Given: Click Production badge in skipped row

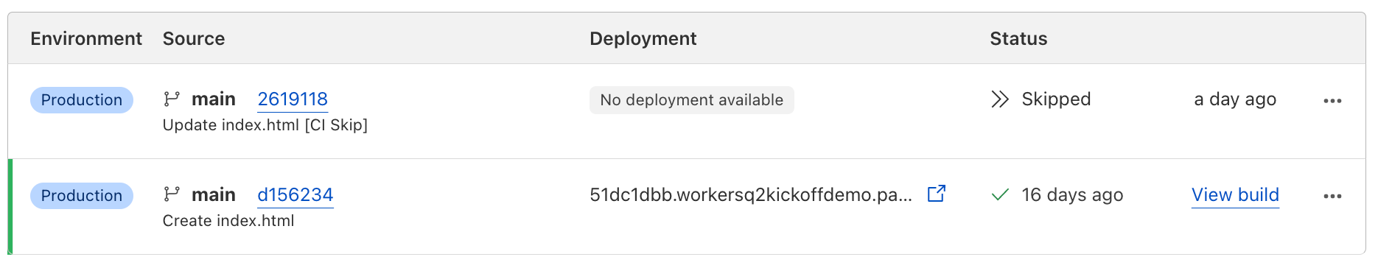Looking at the screenshot, I should 82,100.
